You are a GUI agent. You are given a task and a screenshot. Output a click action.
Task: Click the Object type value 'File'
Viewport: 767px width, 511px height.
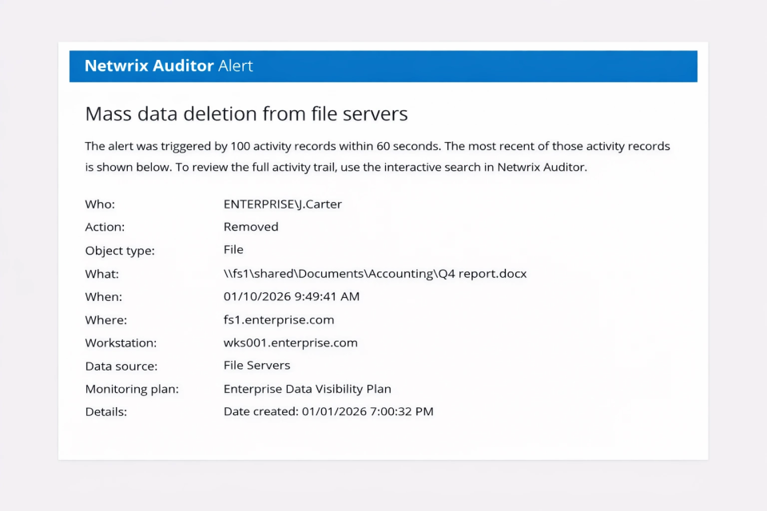coord(233,250)
